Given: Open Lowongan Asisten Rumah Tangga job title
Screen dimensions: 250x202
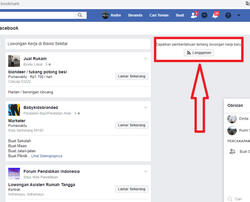Looking at the screenshot, I should tap(42, 185).
